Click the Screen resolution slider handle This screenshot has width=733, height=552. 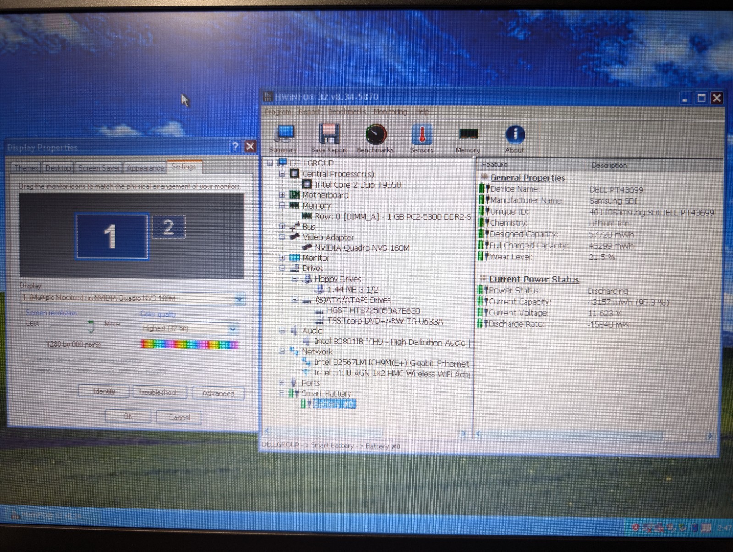(91, 326)
